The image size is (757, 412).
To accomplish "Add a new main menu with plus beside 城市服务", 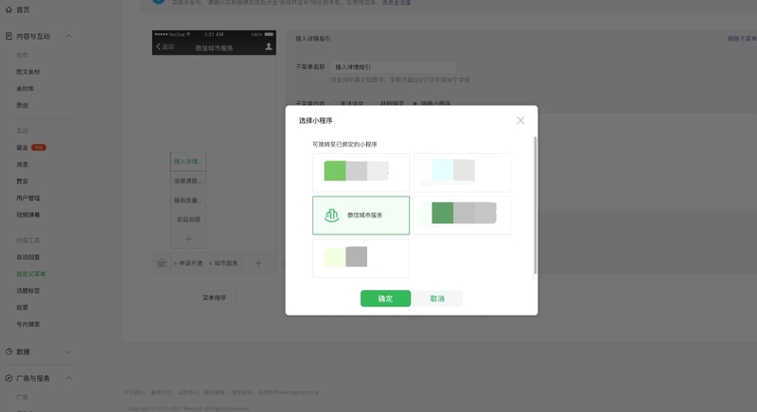I will pos(258,263).
